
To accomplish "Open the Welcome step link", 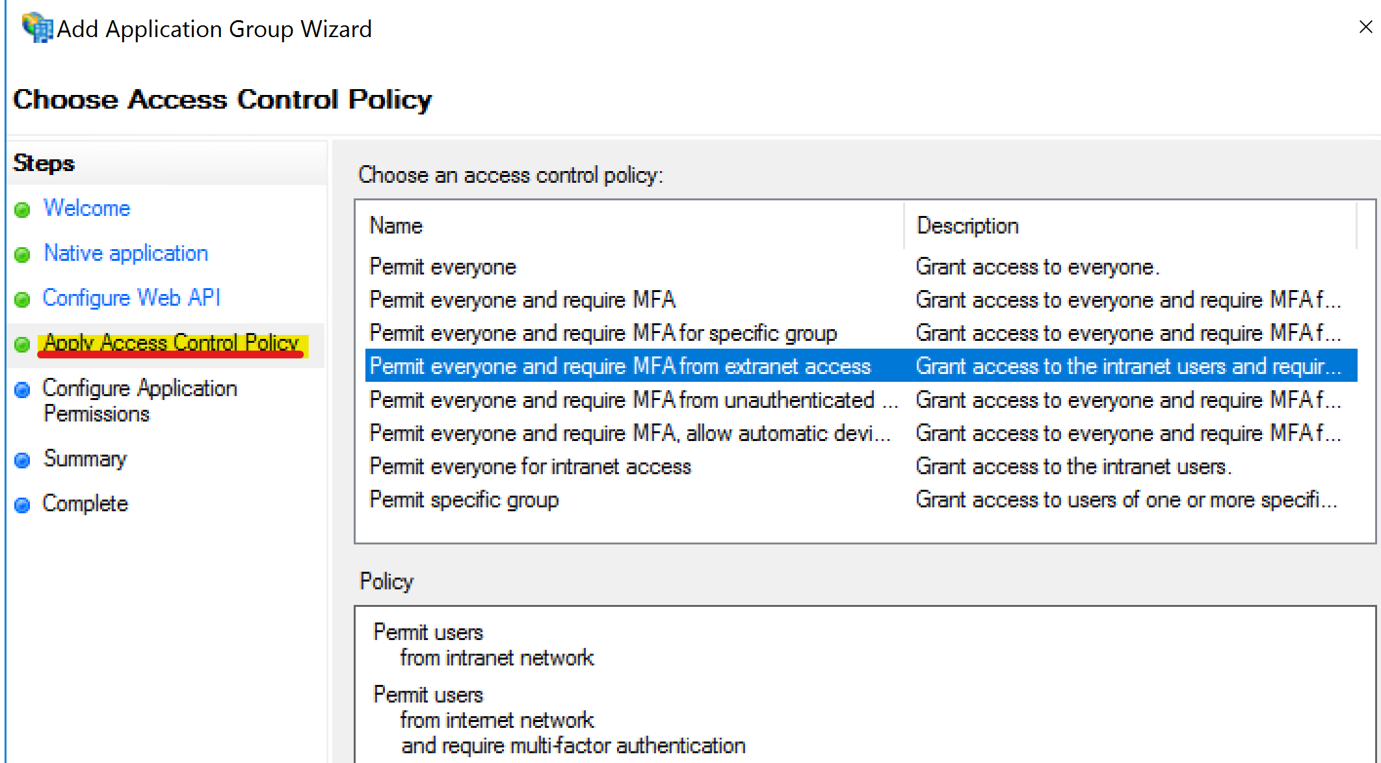I will click(87, 208).
